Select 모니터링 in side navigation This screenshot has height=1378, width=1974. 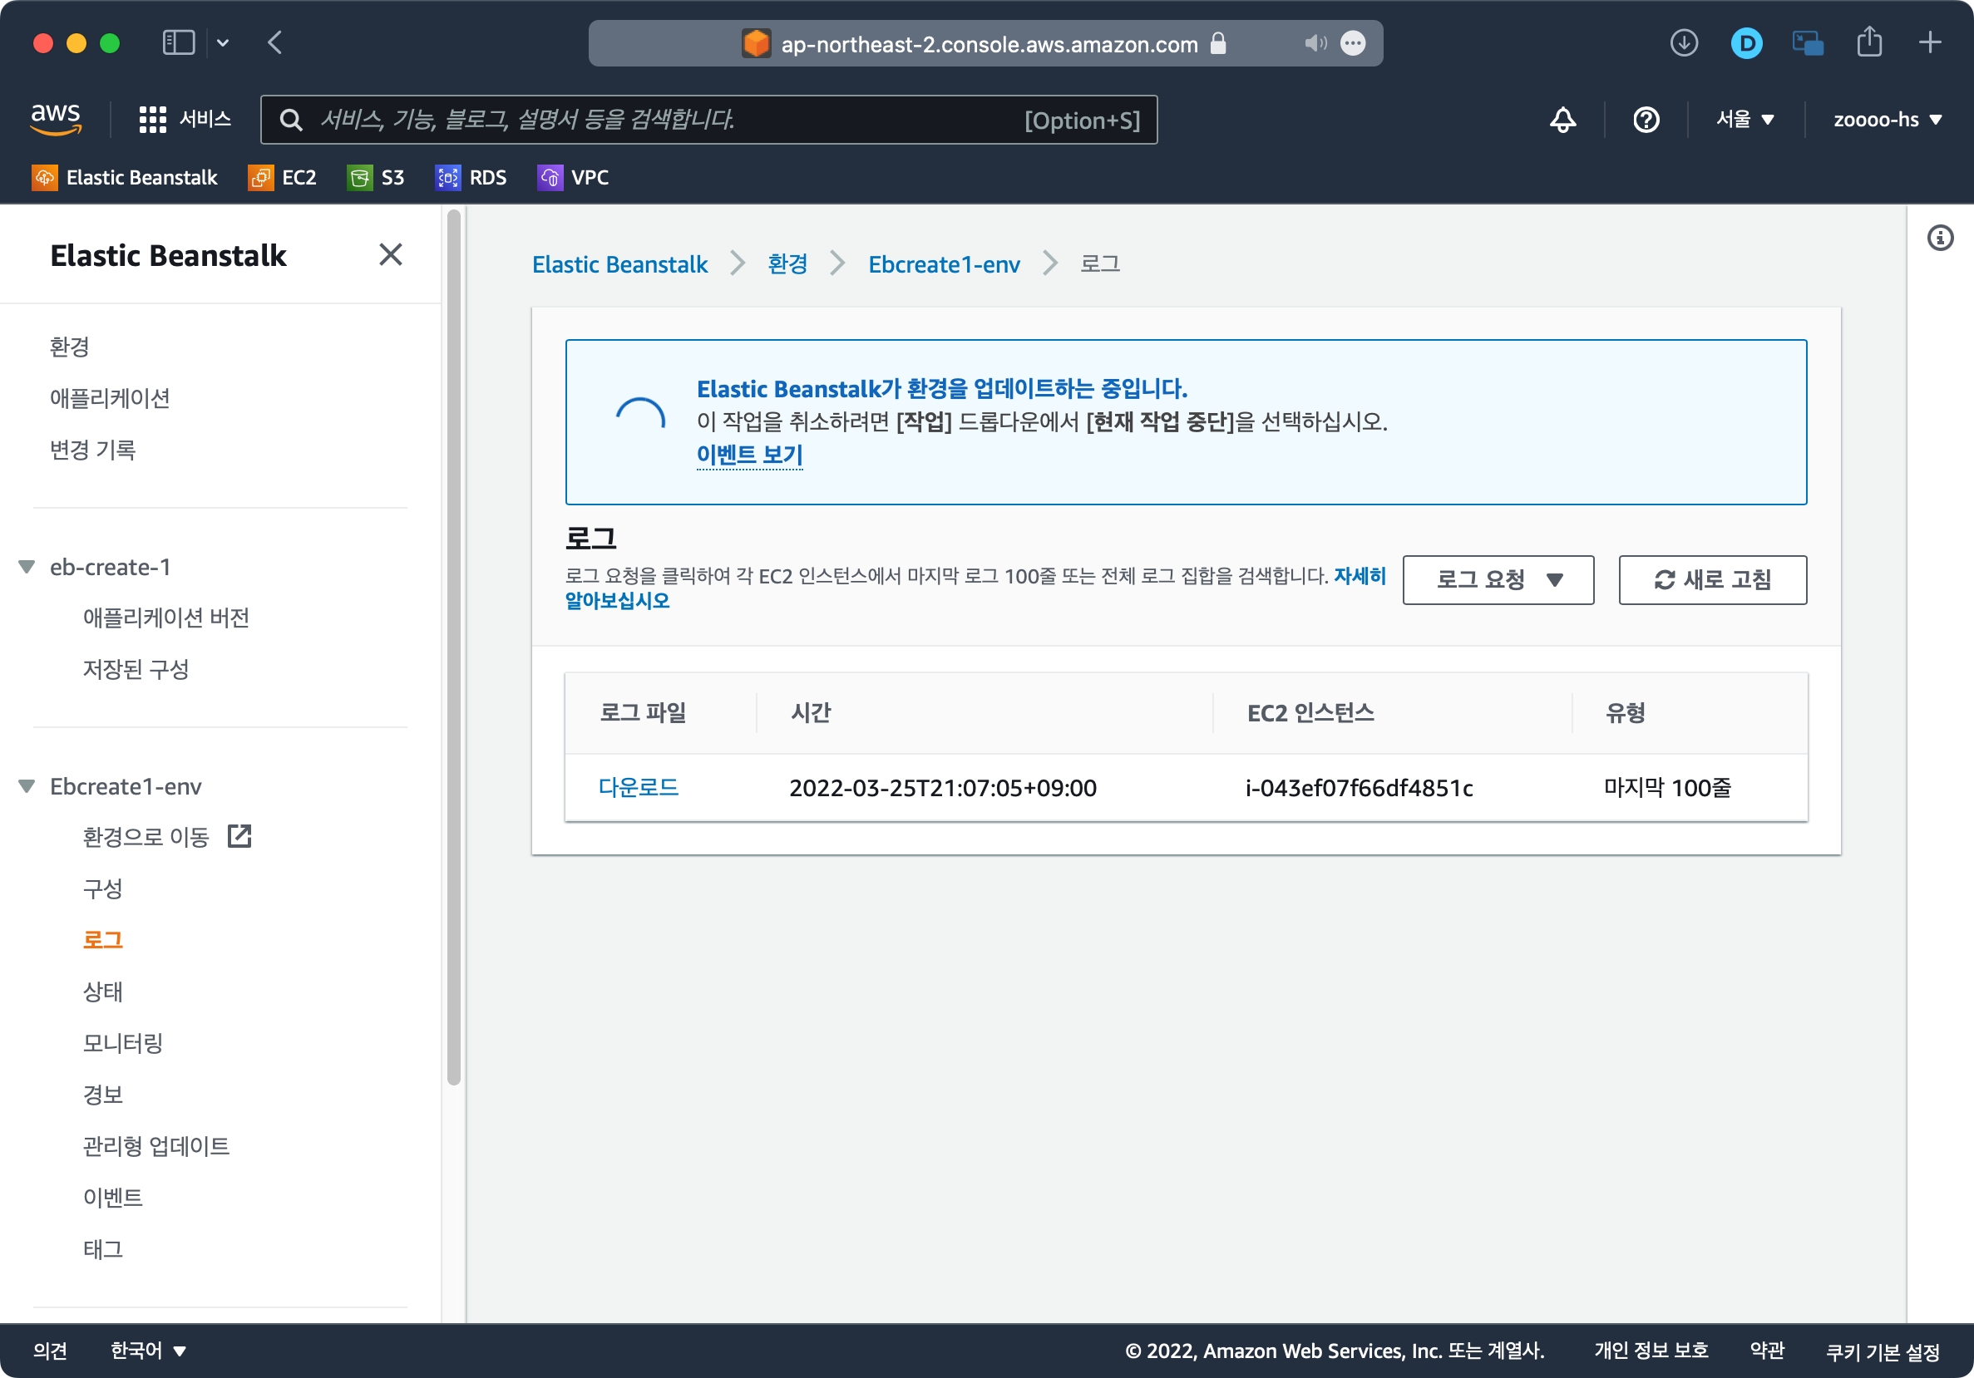tap(123, 1043)
